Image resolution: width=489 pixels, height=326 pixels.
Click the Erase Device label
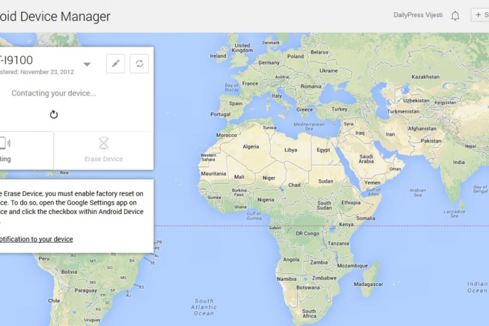pos(104,159)
